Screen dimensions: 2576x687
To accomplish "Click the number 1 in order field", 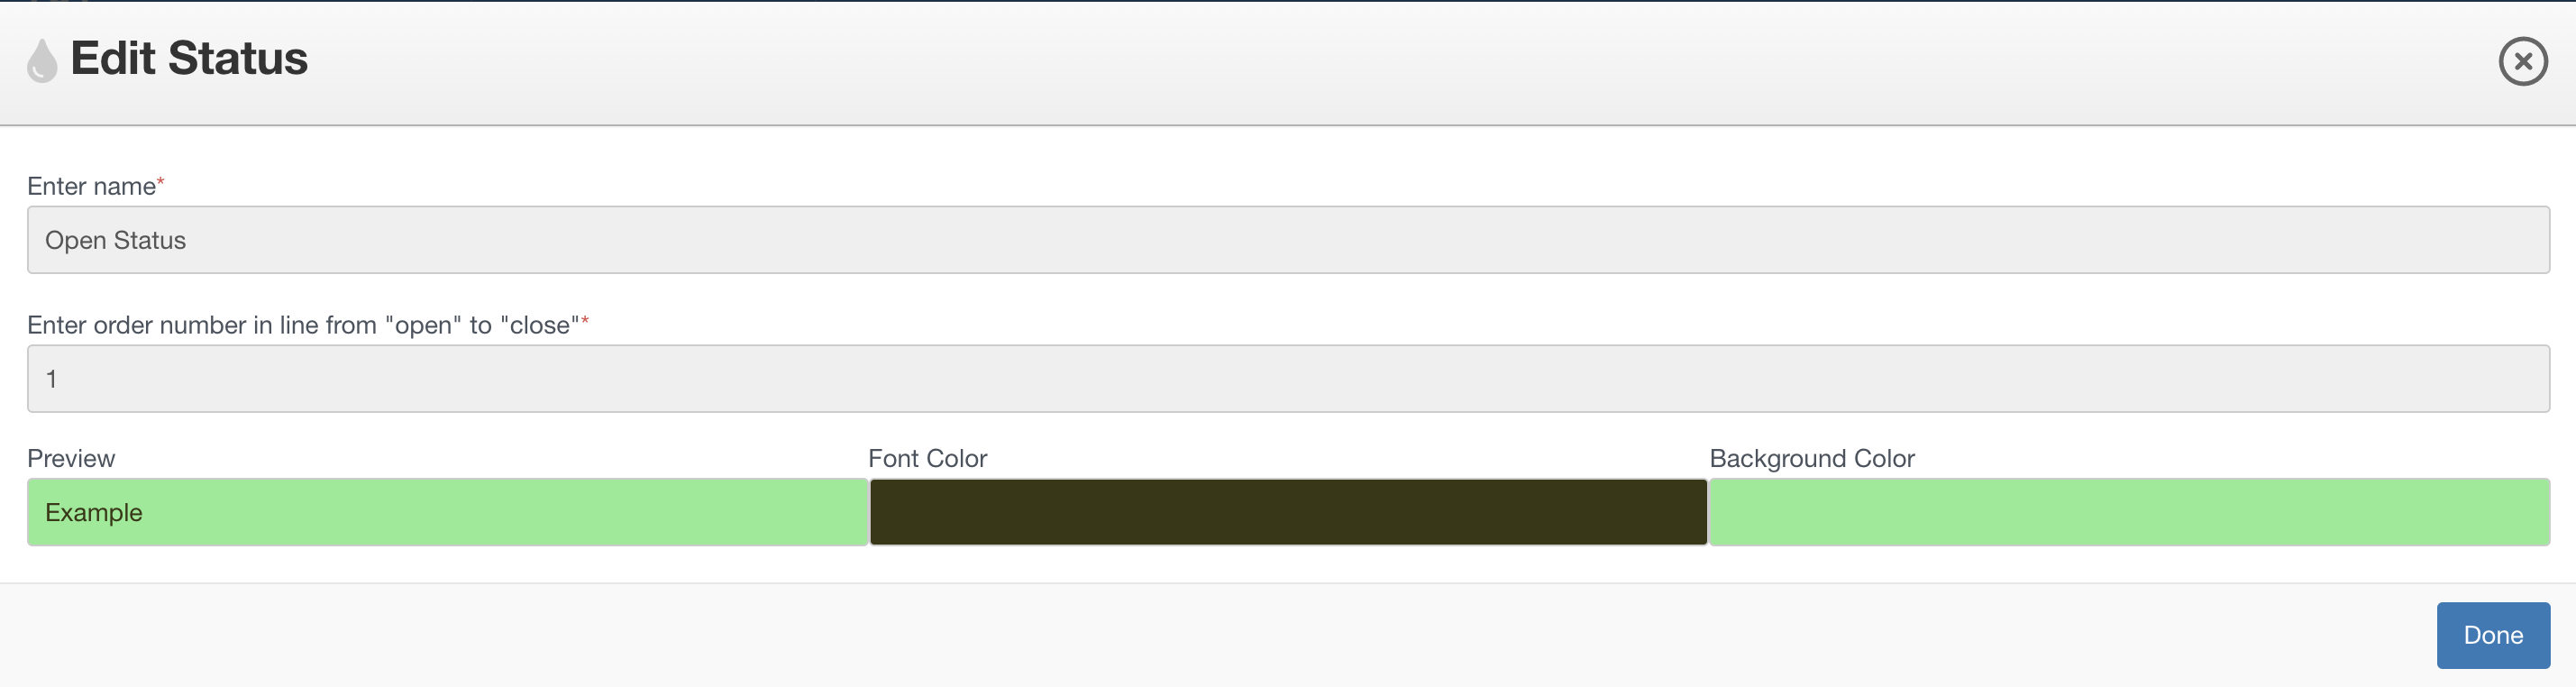I will coord(51,379).
